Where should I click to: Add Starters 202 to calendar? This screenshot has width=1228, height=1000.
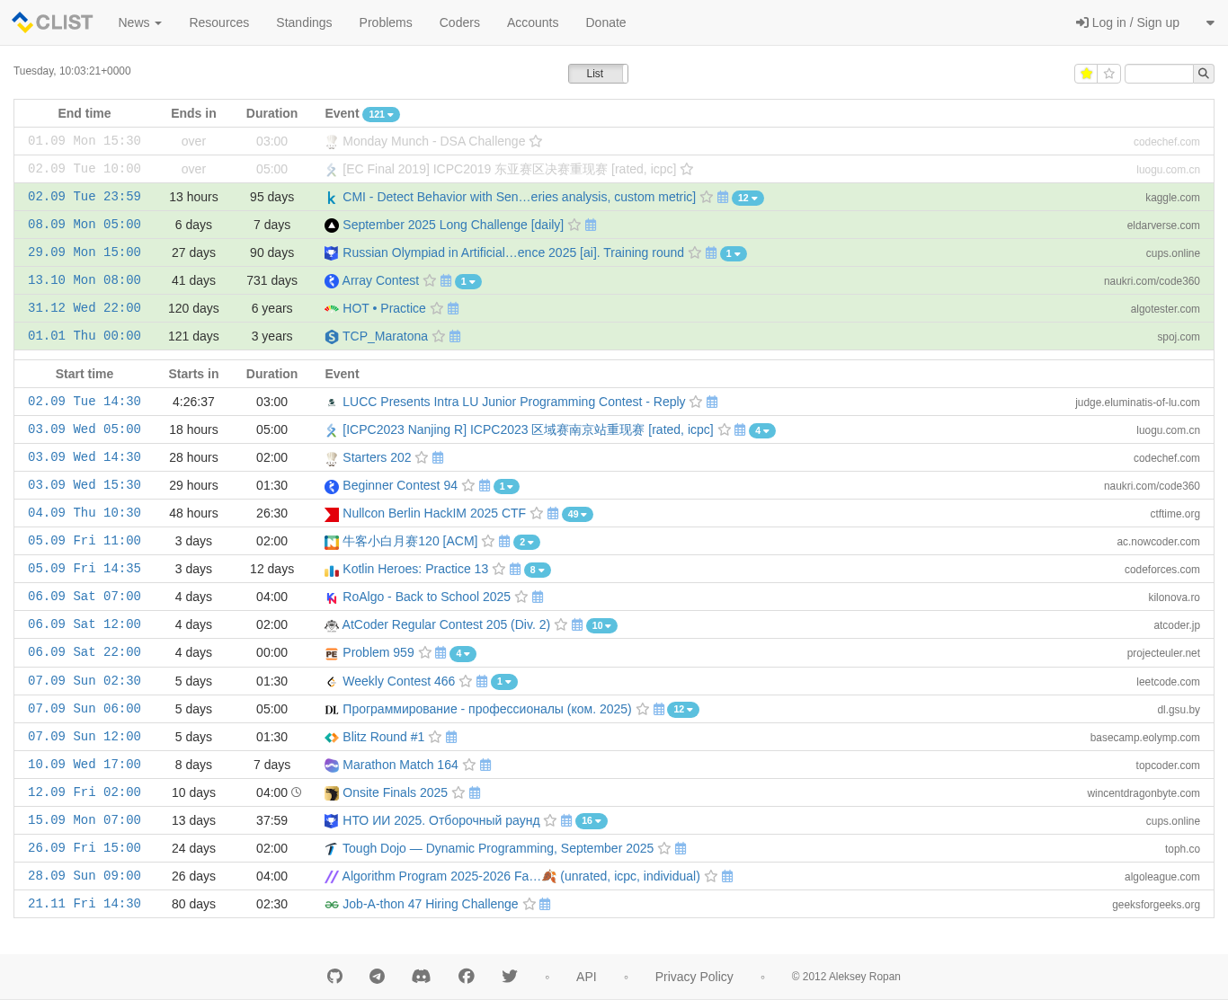(438, 458)
